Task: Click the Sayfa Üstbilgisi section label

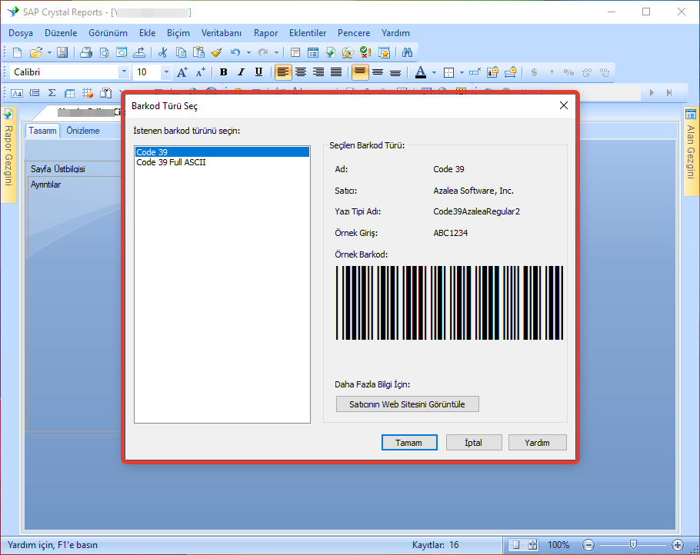Action: 58,168
